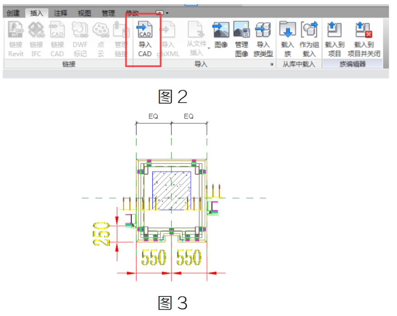
Task: Click the 从库中载入 panel title
Action: click(299, 64)
